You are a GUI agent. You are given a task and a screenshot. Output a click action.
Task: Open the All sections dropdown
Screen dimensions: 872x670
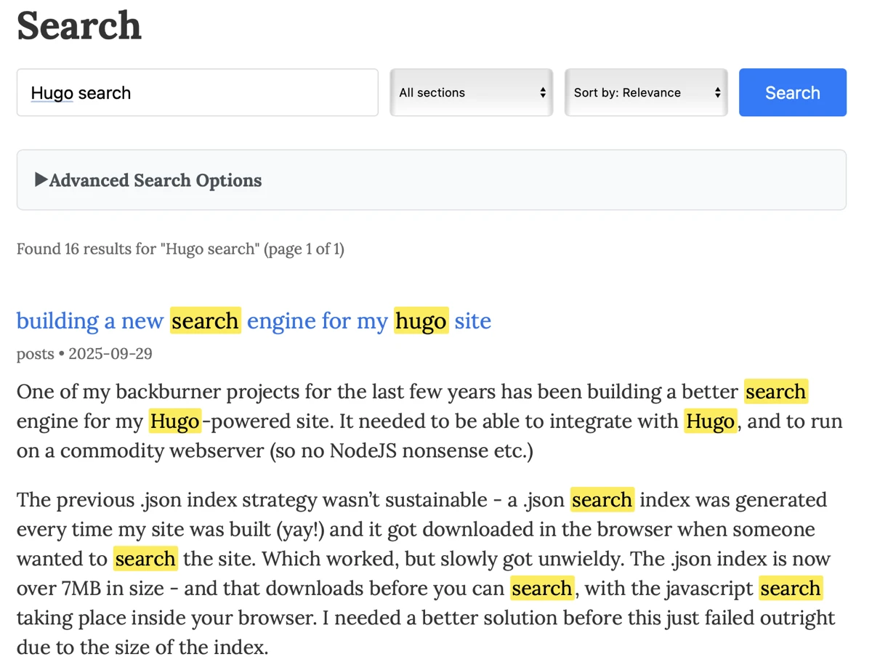pos(471,92)
